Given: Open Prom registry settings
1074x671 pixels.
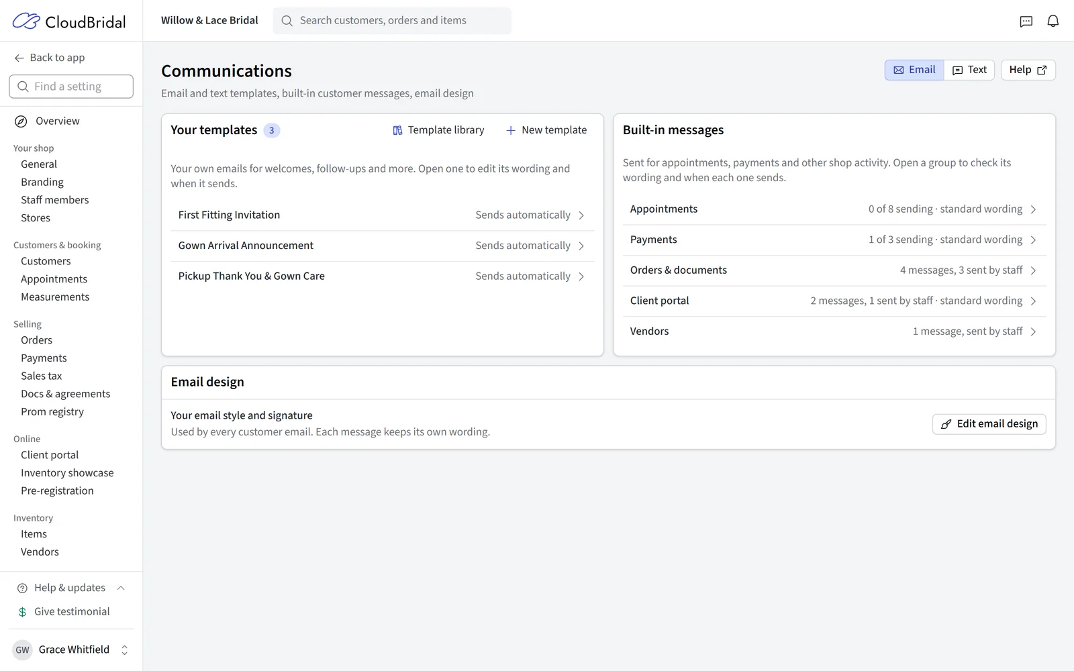Looking at the screenshot, I should [x=52, y=412].
